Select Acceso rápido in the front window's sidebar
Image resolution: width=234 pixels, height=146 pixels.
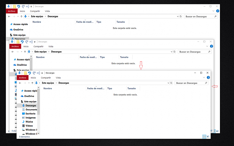click(x=29, y=91)
